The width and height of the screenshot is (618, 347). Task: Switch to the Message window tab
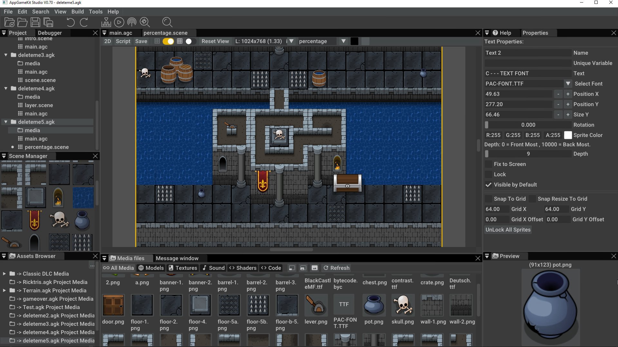point(177,258)
